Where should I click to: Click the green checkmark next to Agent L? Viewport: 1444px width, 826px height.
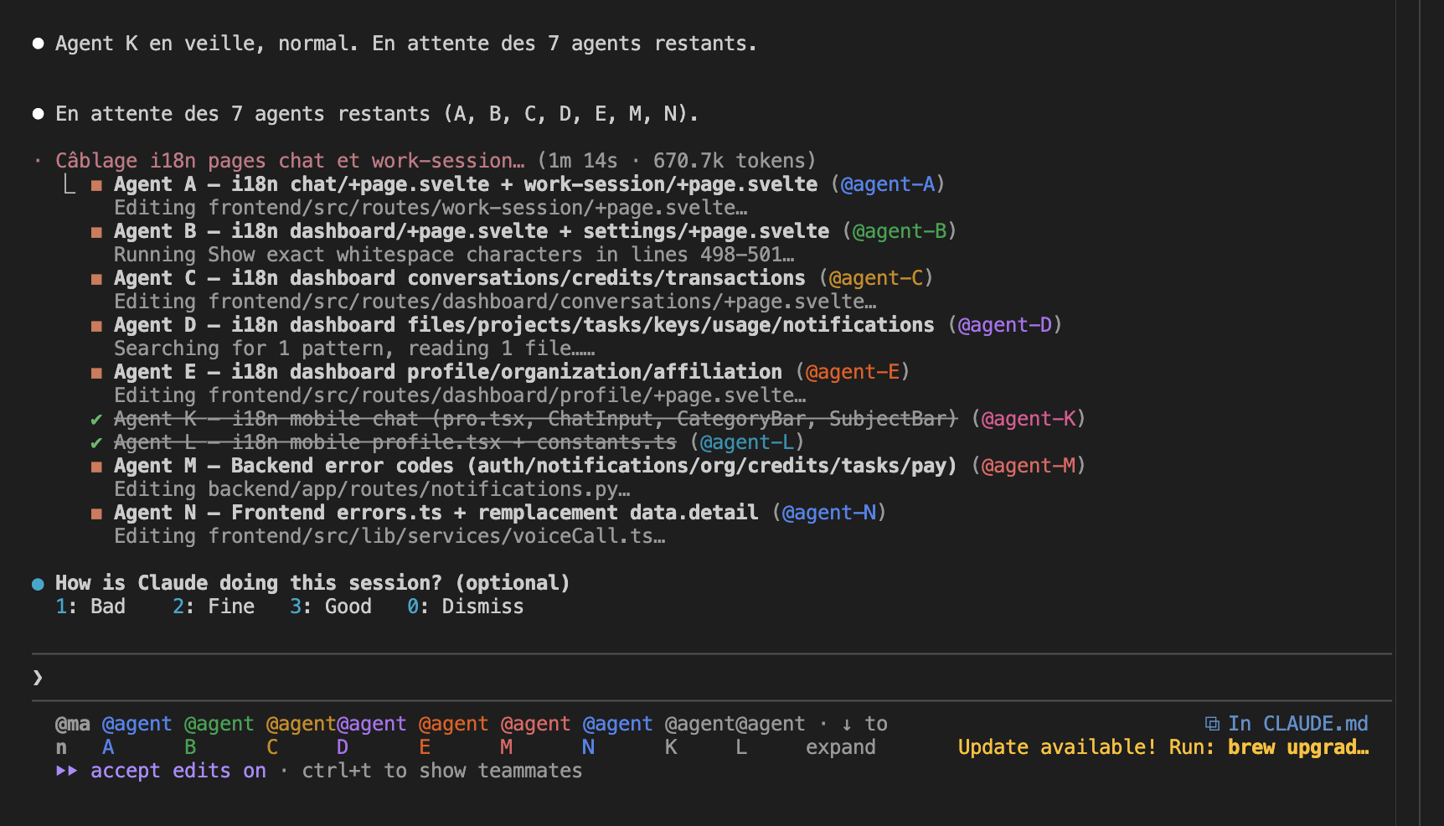click(x=96, y=441)
